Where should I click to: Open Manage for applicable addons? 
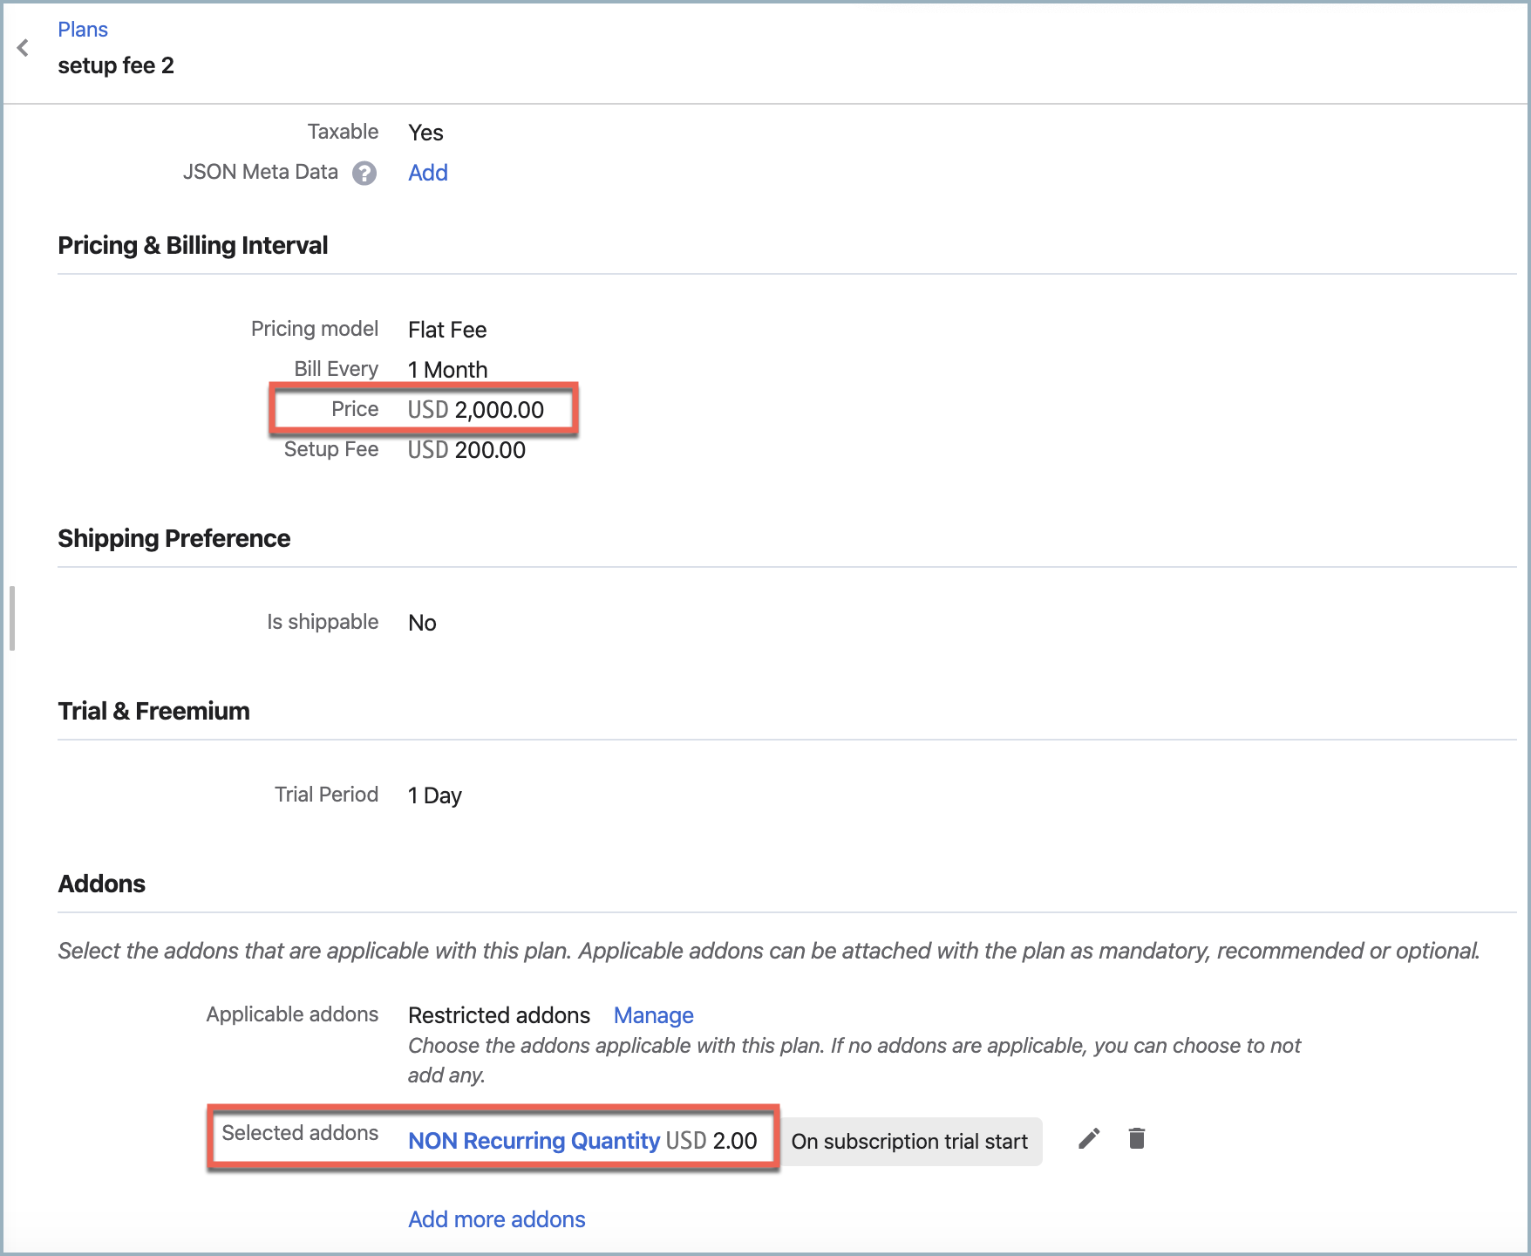(653, 1015)
